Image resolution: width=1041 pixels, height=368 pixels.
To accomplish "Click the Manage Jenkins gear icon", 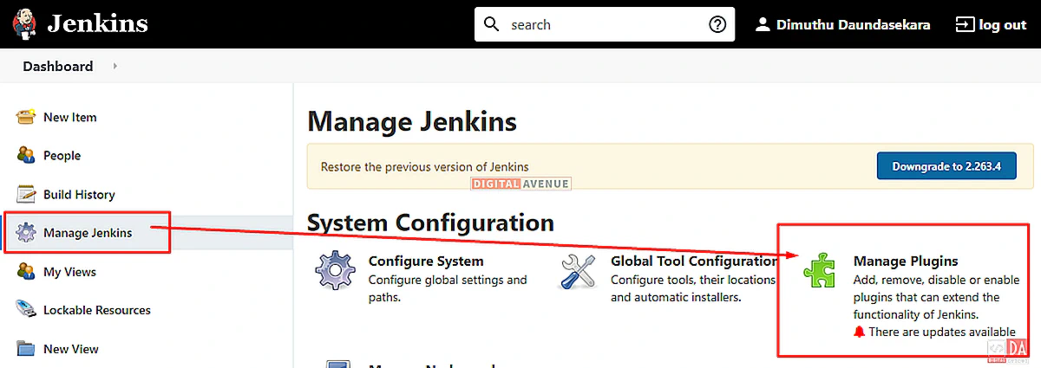I will point(27,233).
